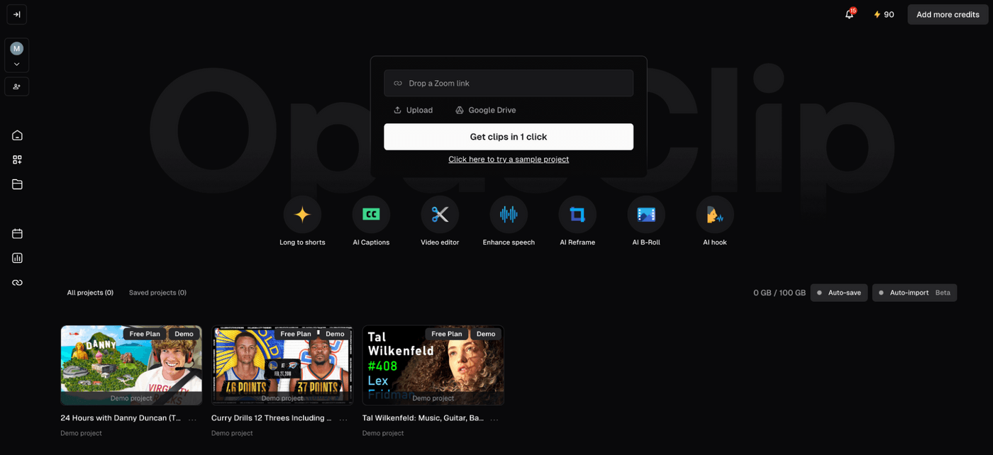Switch to the Saved projects tab
Image resolution: width=993 pixels, height=455 pixels.
(157, 293)
